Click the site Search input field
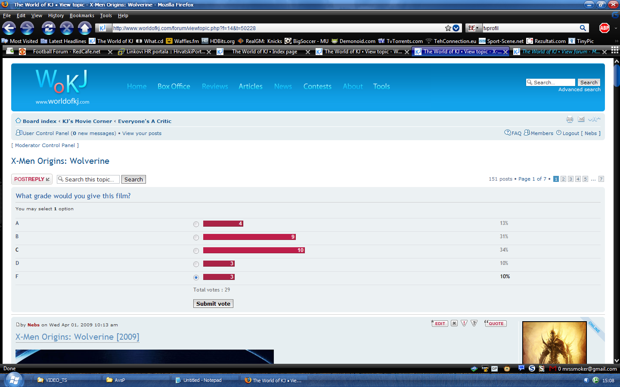The image size is (620, 387). point(551,83)
